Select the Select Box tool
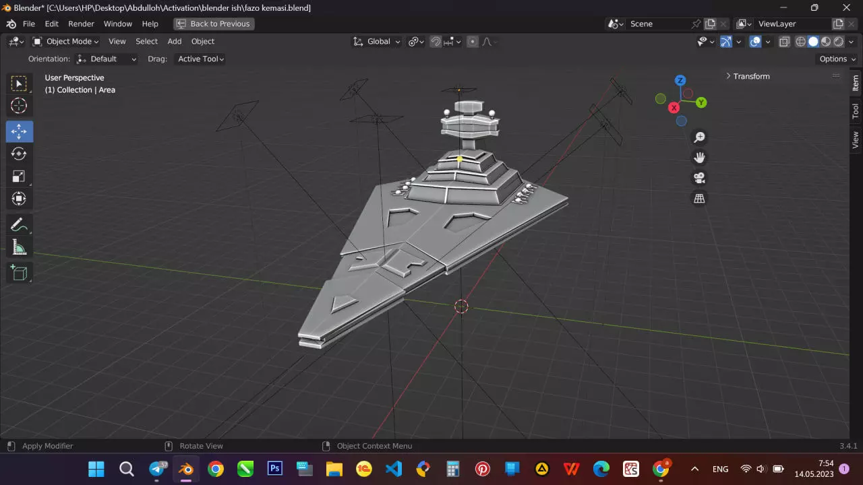Viewport: 863px width, 485px height. [19, 84]
